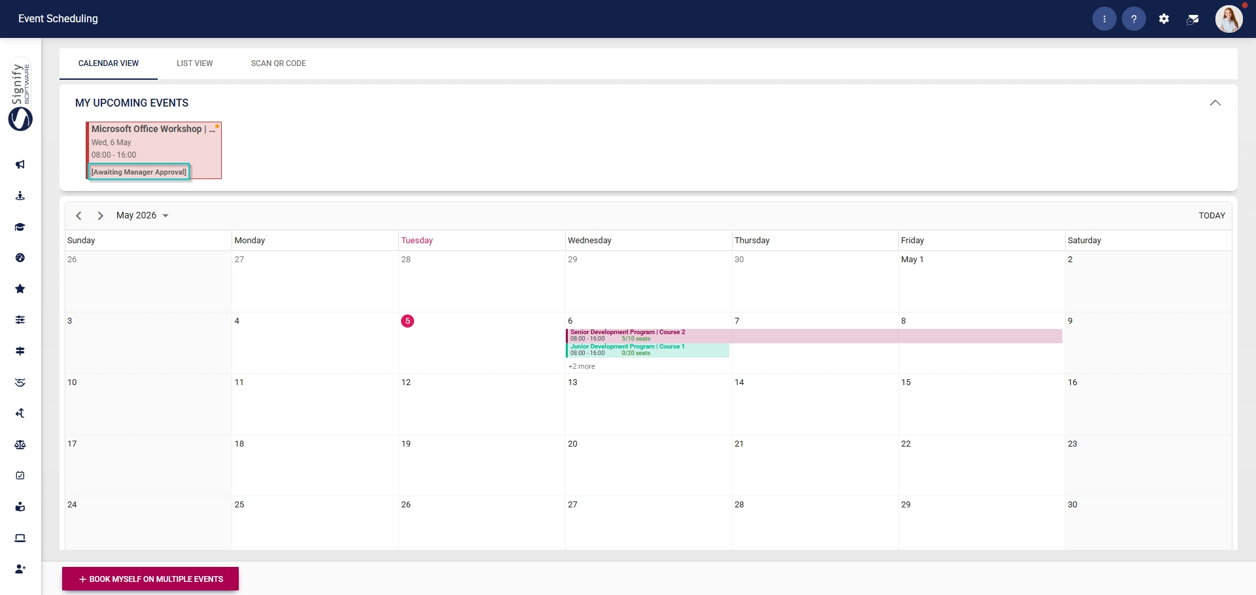
Task: Open the three-dot more options menu
Action: coord(1104,19)
